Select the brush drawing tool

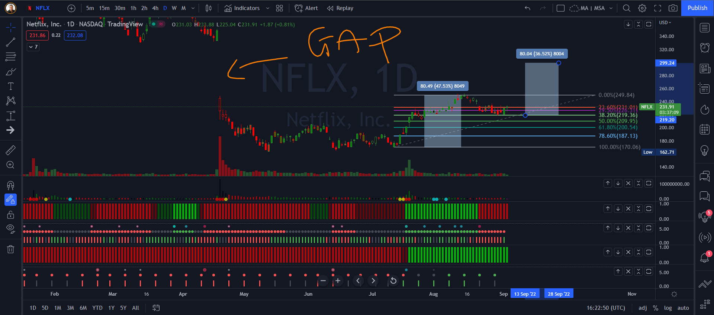pyautogui.click(x=10, y=71)
